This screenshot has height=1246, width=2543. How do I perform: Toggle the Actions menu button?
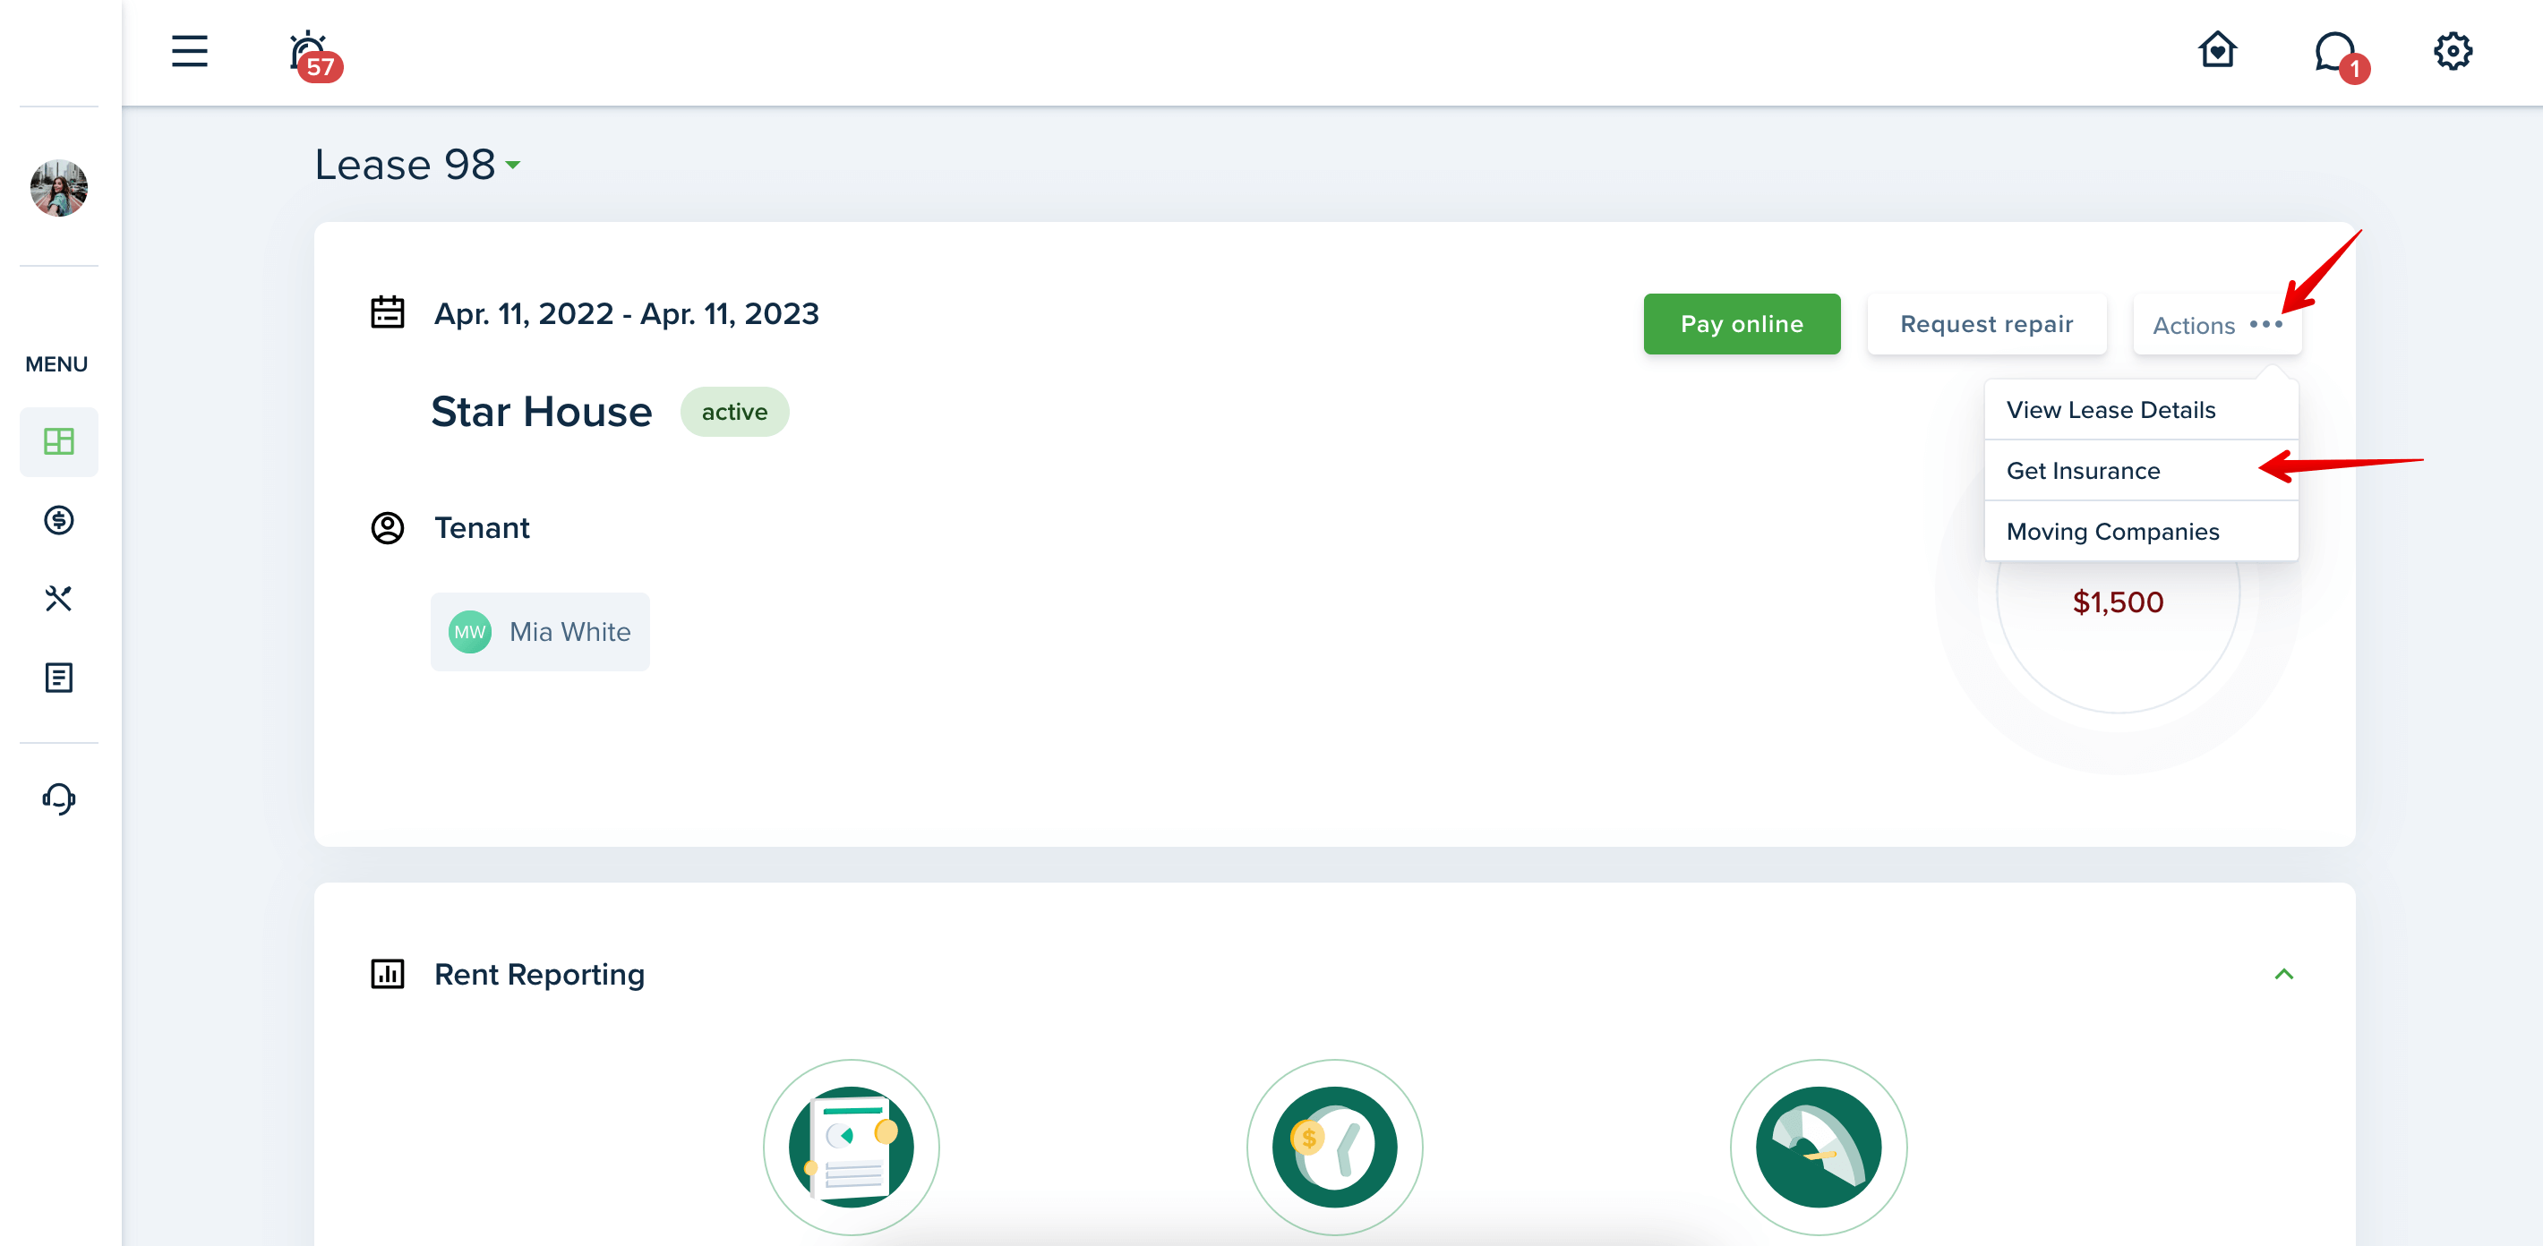click(x=2217, y=325)
